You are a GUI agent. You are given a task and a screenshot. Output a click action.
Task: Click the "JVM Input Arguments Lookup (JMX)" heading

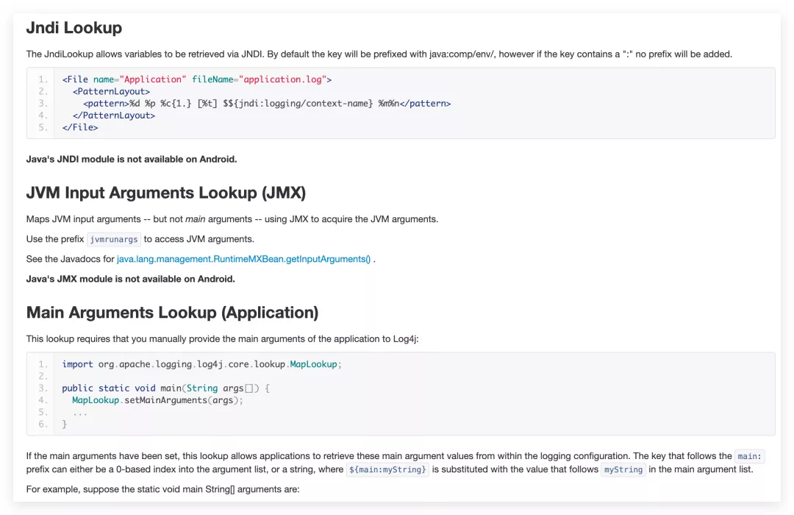(x=165, y=193)
